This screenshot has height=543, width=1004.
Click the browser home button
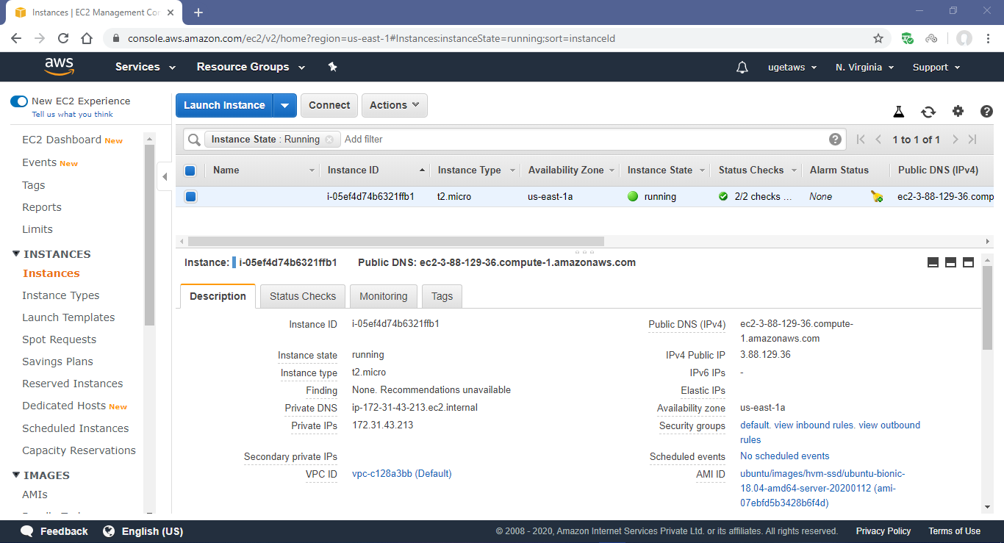click(x=87, y=38)
